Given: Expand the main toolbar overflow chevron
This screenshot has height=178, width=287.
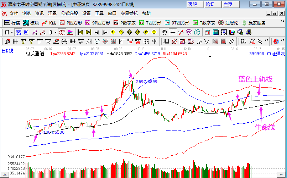Looking at the screenshot, I should tap(283, 21).
